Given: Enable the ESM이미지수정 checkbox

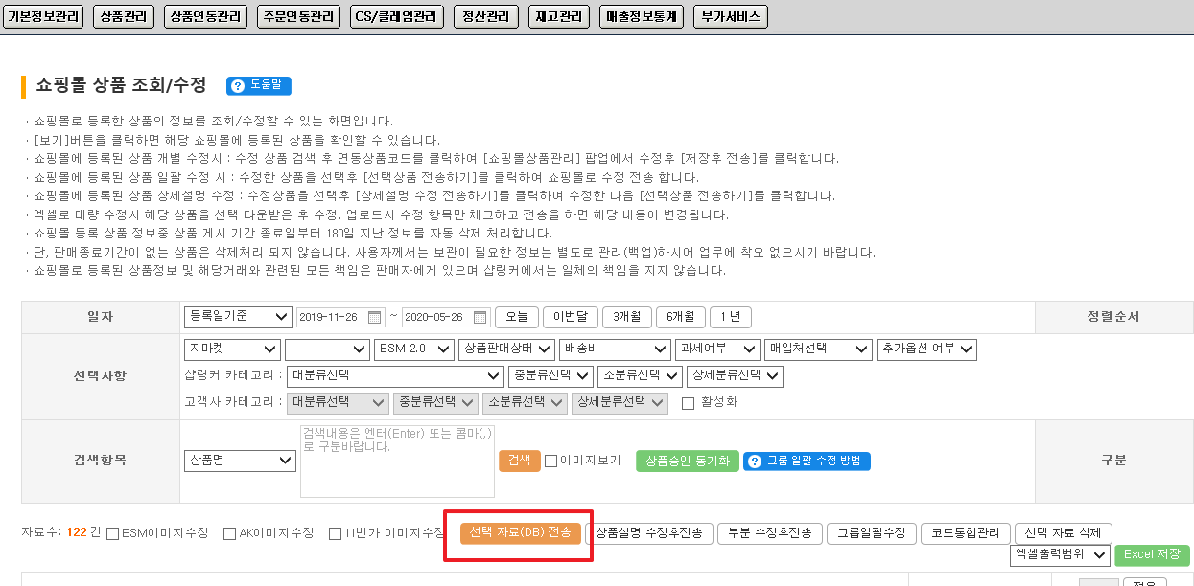Looking at the screenshot, I should [x=113, y=533].
